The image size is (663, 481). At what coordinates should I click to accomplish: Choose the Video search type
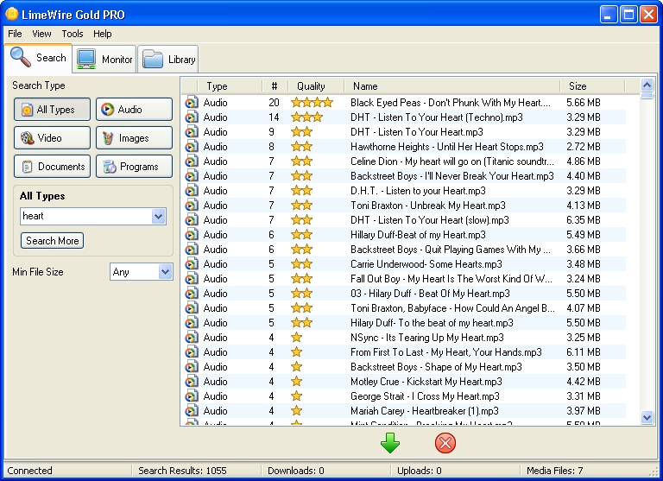pyautogui.click(x=49, y=138)
